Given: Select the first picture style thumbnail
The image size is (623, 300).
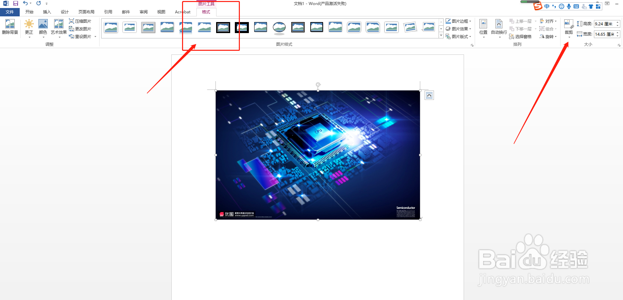Looking at the screenshot, I should coord(111,27).
